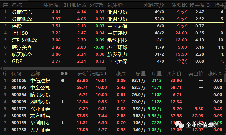Screen dimensions: 226x135
Task: Sort stock list by 涨幅% header
Action: pos(98,74)
